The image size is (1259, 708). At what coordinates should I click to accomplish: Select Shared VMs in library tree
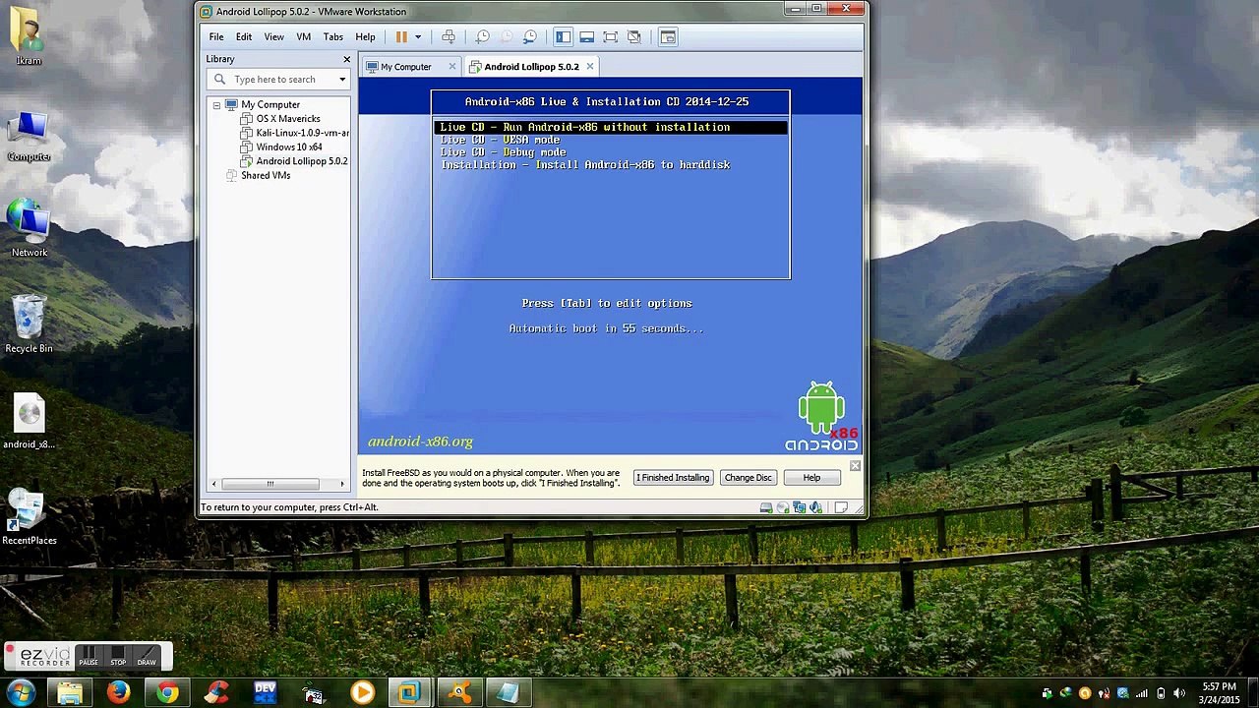(258, 175)
